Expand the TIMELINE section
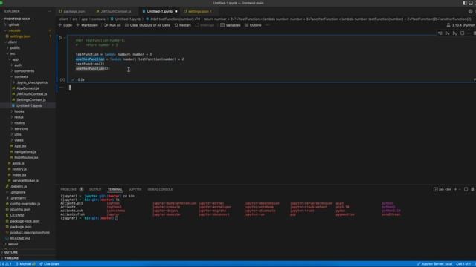The width and height of the screenshot is (476, 267). pos(12,258)
